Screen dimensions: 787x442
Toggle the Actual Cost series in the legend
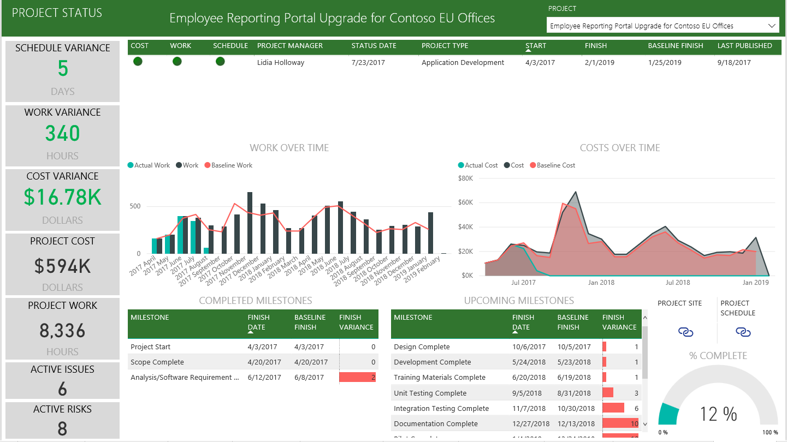pos(462,165)
